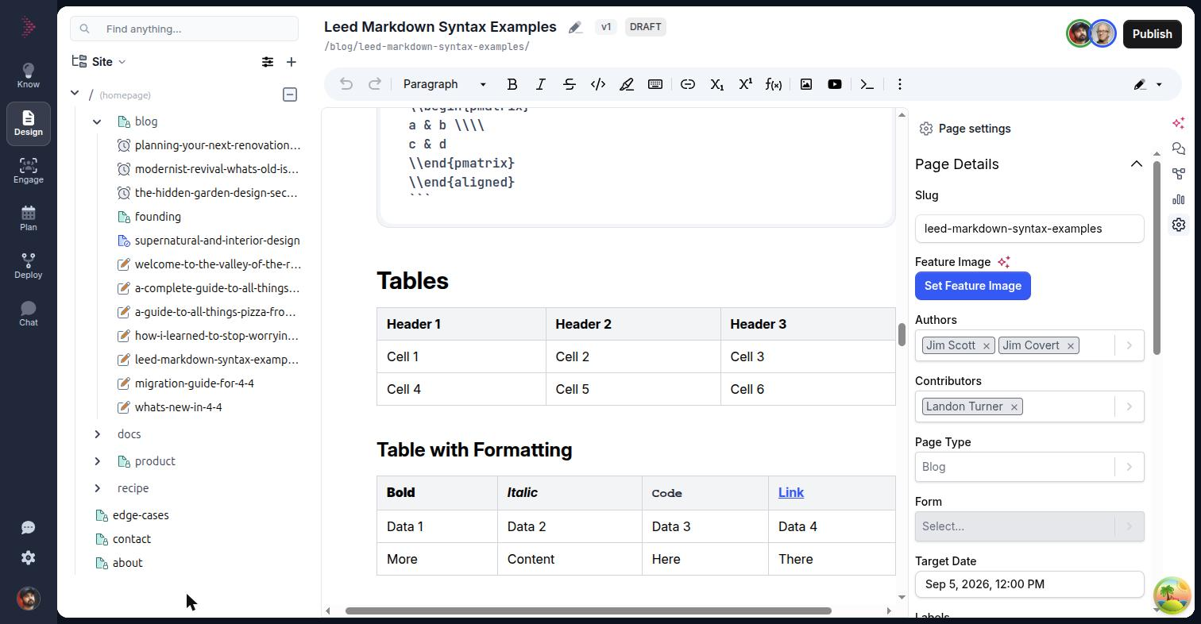
Task: Rename the page title with pencil icon
Action: [576, 28]
